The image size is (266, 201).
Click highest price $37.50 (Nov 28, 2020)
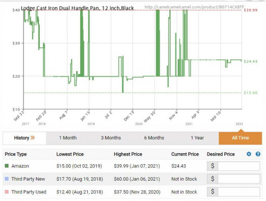point(137,192)
